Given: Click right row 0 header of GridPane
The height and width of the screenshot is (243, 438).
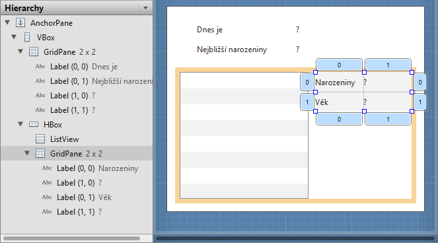Looking at the screenshot, I should [x=420, y=82].
